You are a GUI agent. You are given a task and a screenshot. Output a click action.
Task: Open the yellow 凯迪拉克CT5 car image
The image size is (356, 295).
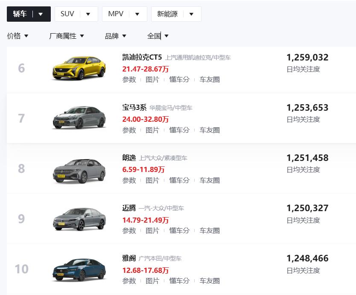(x=79, y=68)
